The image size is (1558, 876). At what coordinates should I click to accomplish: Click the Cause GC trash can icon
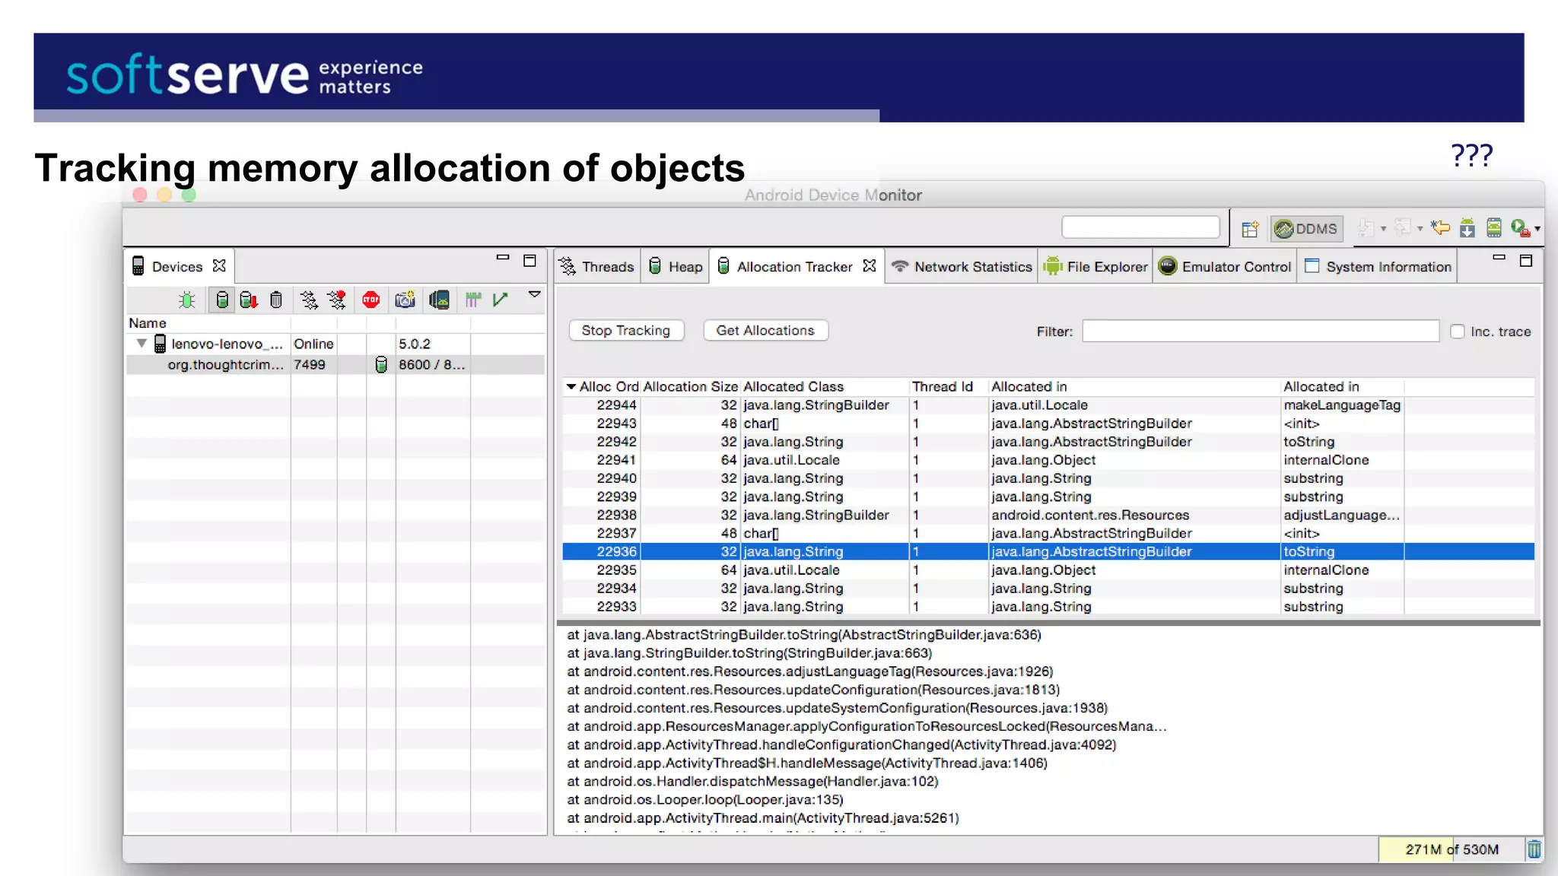tap(276, 300)
